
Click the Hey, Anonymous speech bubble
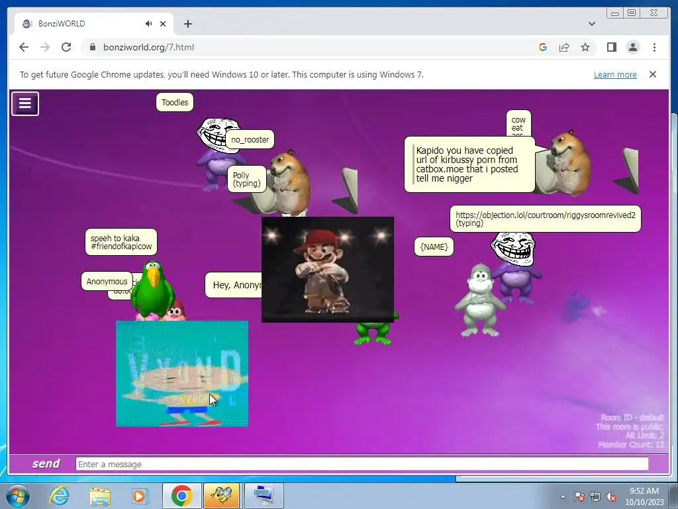tap(234, 285)
